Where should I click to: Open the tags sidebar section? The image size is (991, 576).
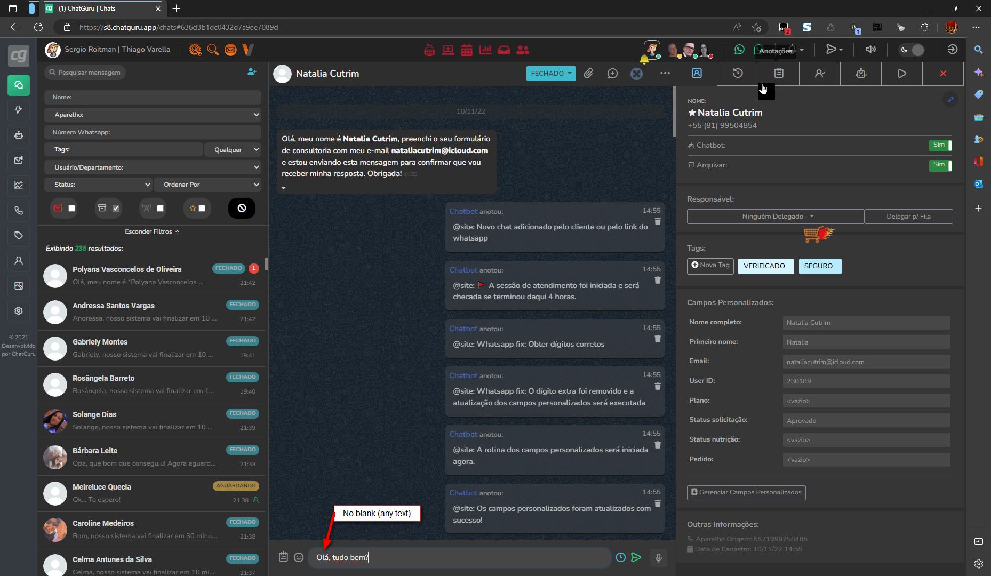click(19, 236)
